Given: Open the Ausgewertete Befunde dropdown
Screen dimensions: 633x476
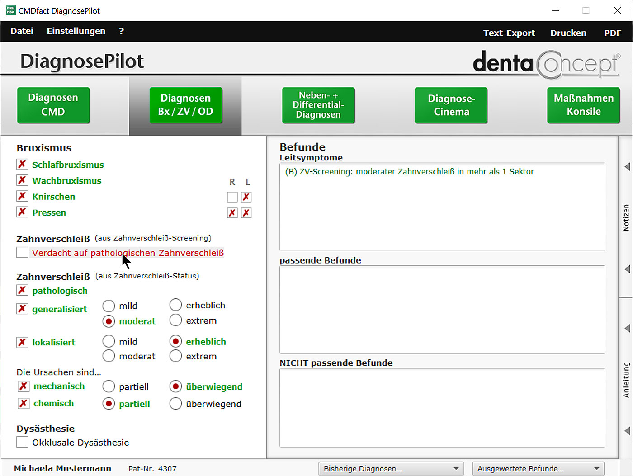Looking at the screenshot, I should [538, 469].
